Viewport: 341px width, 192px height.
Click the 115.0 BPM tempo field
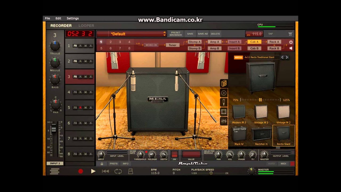coord(254,34)
